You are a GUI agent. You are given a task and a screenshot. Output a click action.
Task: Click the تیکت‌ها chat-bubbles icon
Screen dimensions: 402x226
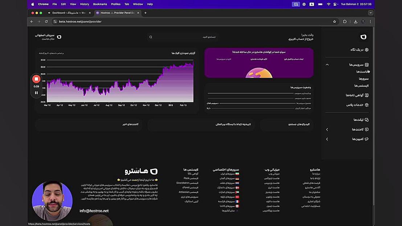pos(366,120)
